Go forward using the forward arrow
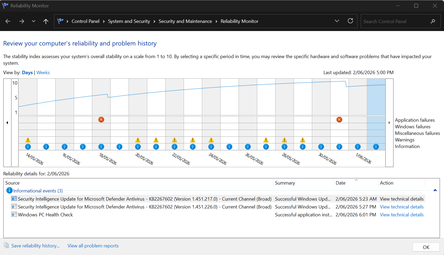Viewport: 444px width, 255px height. coord(22,21)
